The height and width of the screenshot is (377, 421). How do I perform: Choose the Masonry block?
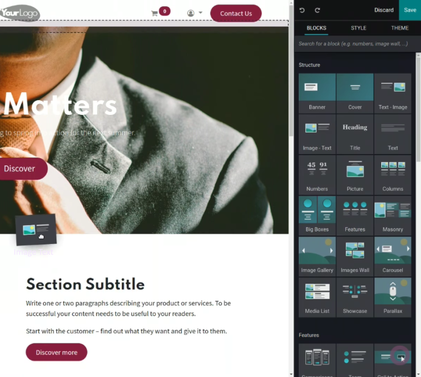coord(393,216)
